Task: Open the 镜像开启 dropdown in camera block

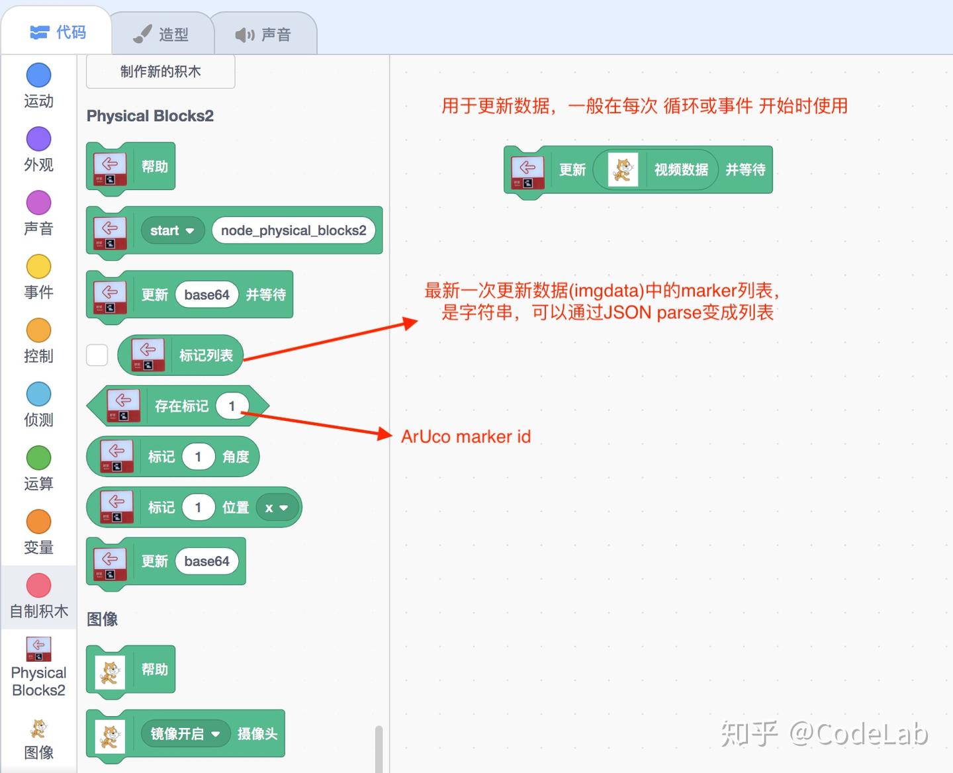Action: (185, 734)
